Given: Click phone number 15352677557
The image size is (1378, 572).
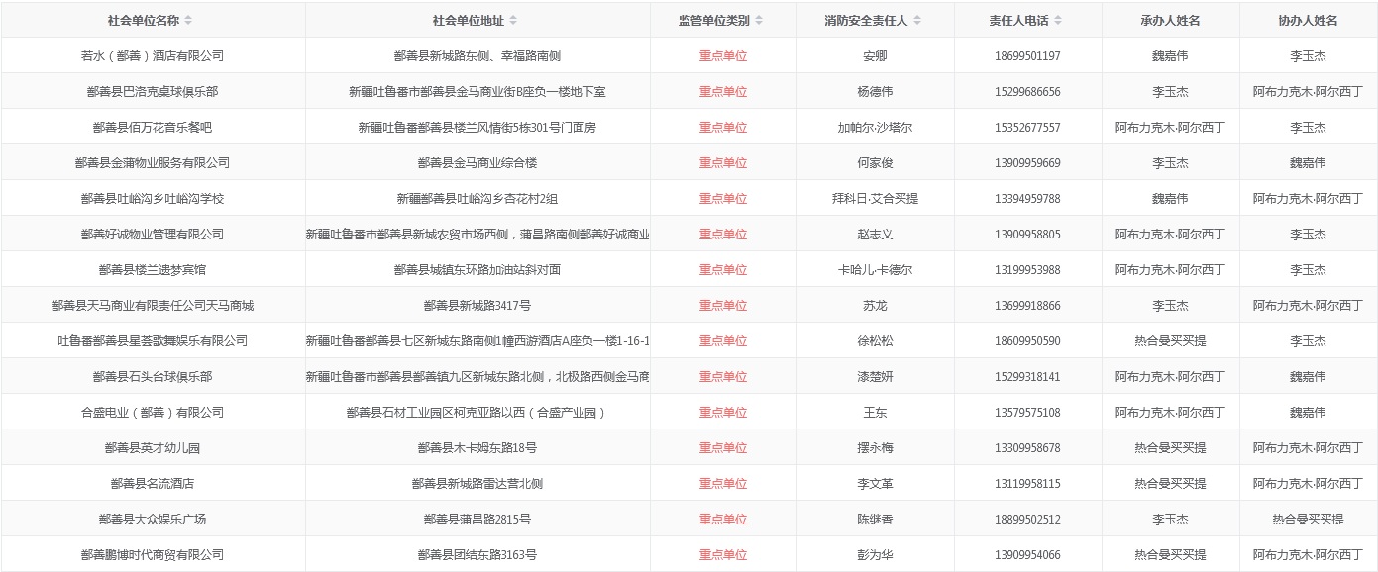Looking at the screenshot, I should pyautogui.click(x=1027, y=128).
